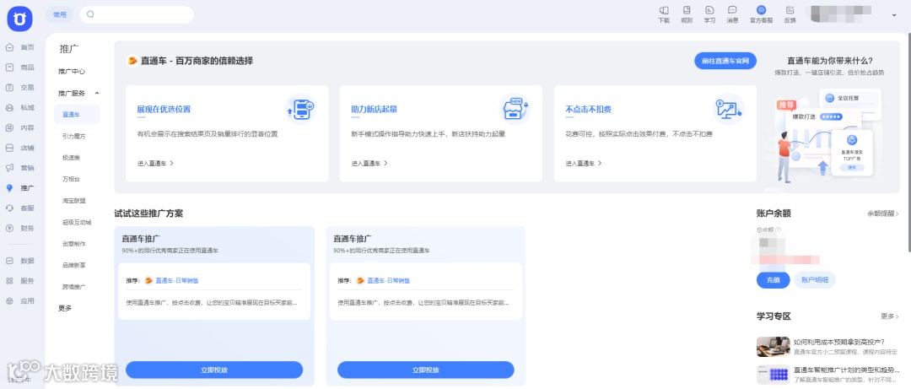Open 店铺 shop icon in sidebar
911x389 pixels.
pos(9,148)
